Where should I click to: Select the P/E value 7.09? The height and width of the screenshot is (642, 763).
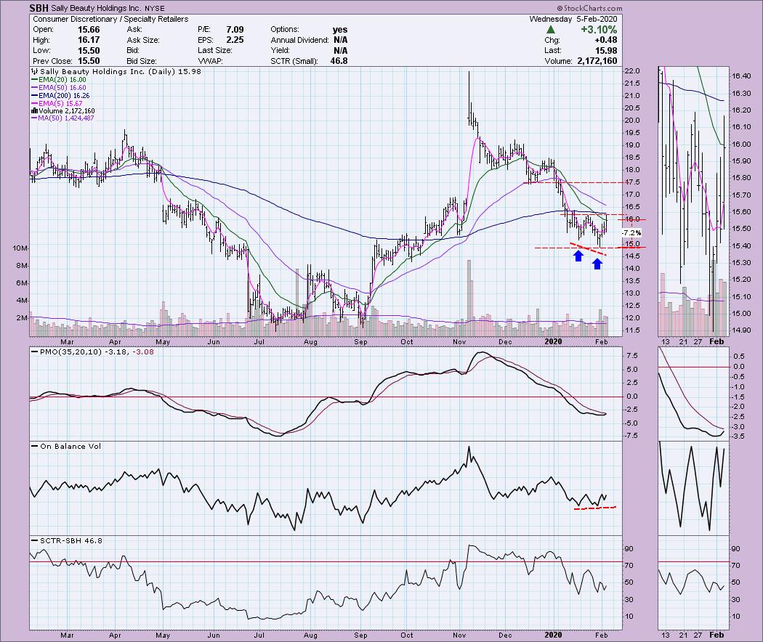click(235, 30)
